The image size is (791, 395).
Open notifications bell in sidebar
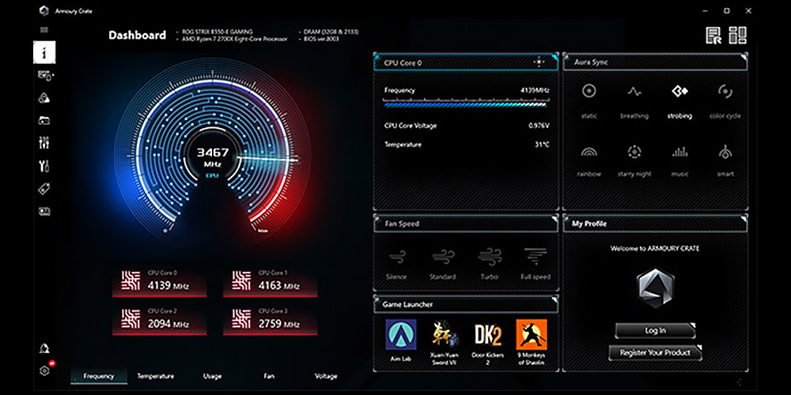(x=44, y=348)
